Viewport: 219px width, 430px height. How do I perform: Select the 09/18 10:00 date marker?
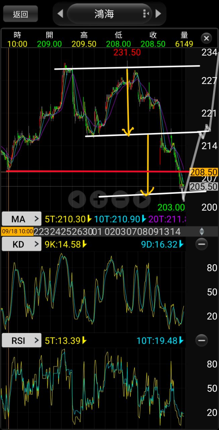point(17,231)
